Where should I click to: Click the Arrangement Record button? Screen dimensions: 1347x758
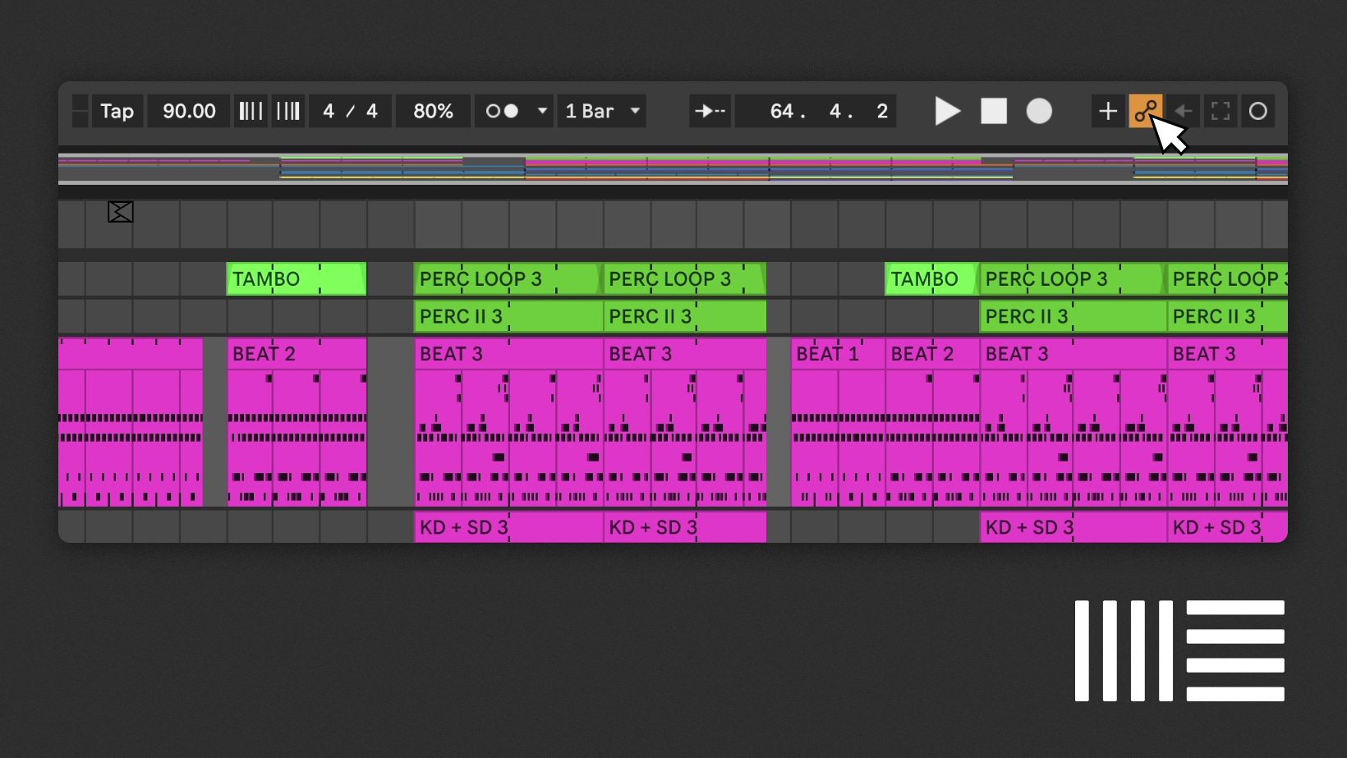coord(1039,111)
